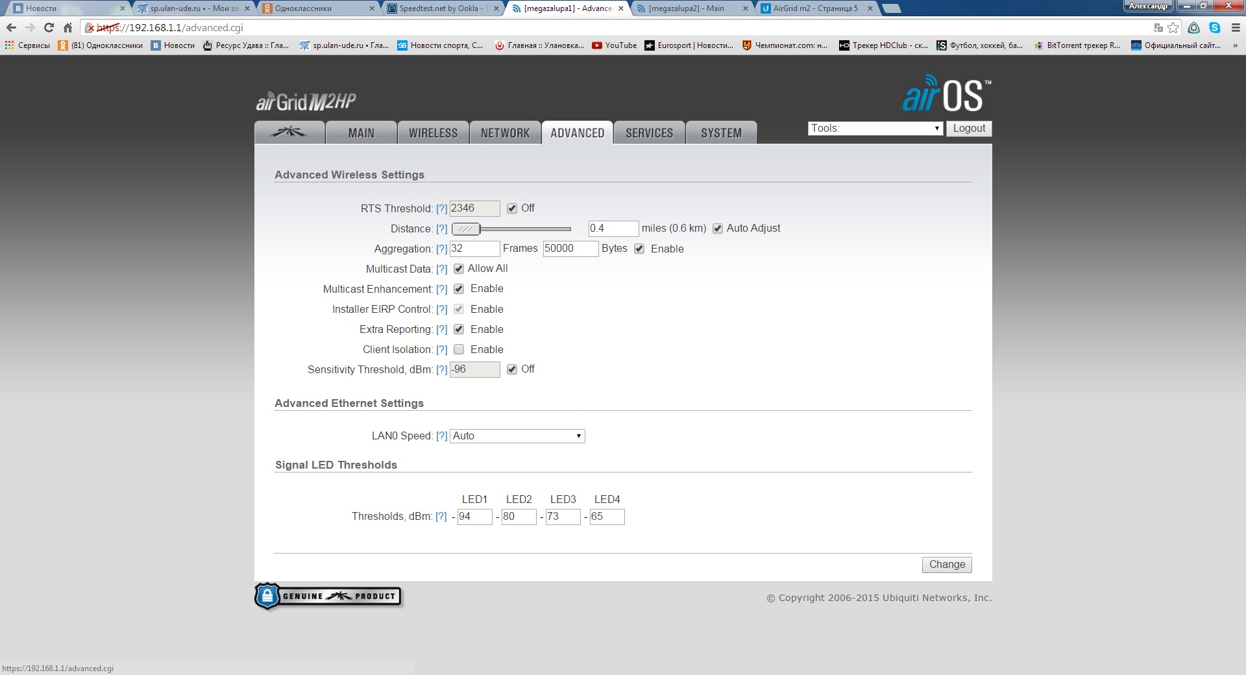Open the YouTube bookmark
This screenshot has height=675, width=1246.
614,45
